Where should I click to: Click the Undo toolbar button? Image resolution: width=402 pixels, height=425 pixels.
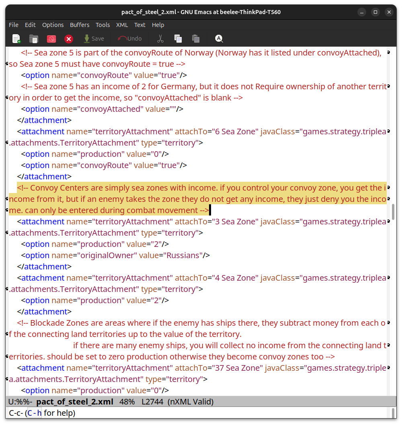coord(130,39)
